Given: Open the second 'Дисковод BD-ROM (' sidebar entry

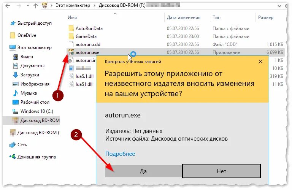Looking at the screenshot, I should [38, 133].
